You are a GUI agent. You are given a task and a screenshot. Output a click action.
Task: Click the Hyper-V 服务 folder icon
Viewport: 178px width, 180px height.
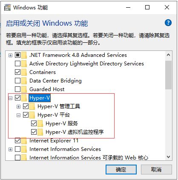click(x=40, y=124)
